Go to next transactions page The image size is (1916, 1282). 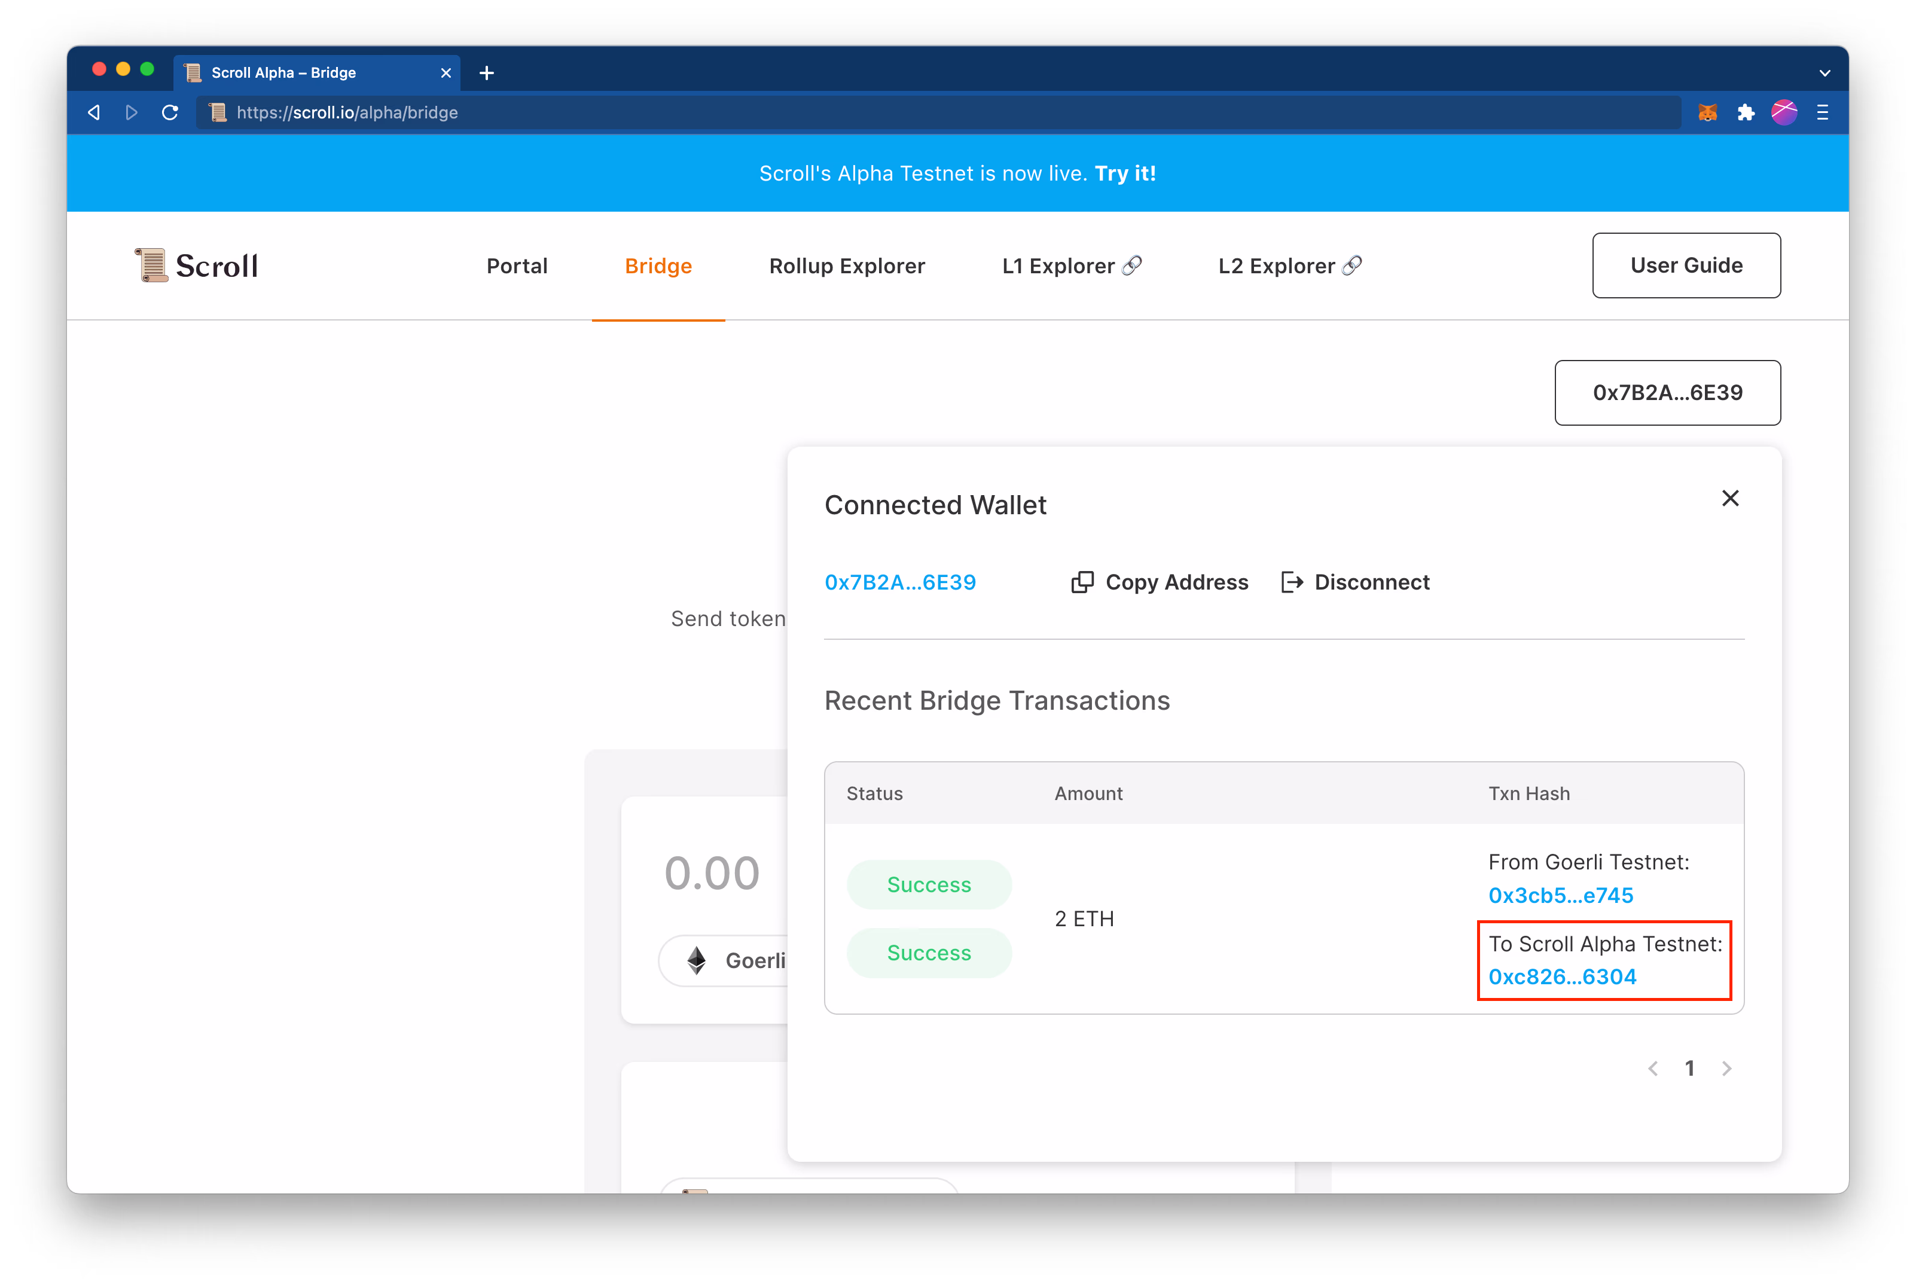coord(1726,1069)
